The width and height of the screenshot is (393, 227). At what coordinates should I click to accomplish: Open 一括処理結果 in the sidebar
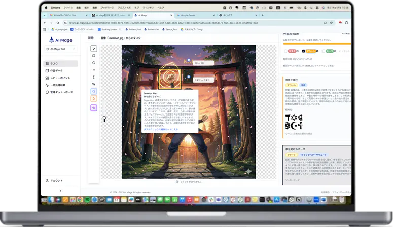[x=61, y=85]
